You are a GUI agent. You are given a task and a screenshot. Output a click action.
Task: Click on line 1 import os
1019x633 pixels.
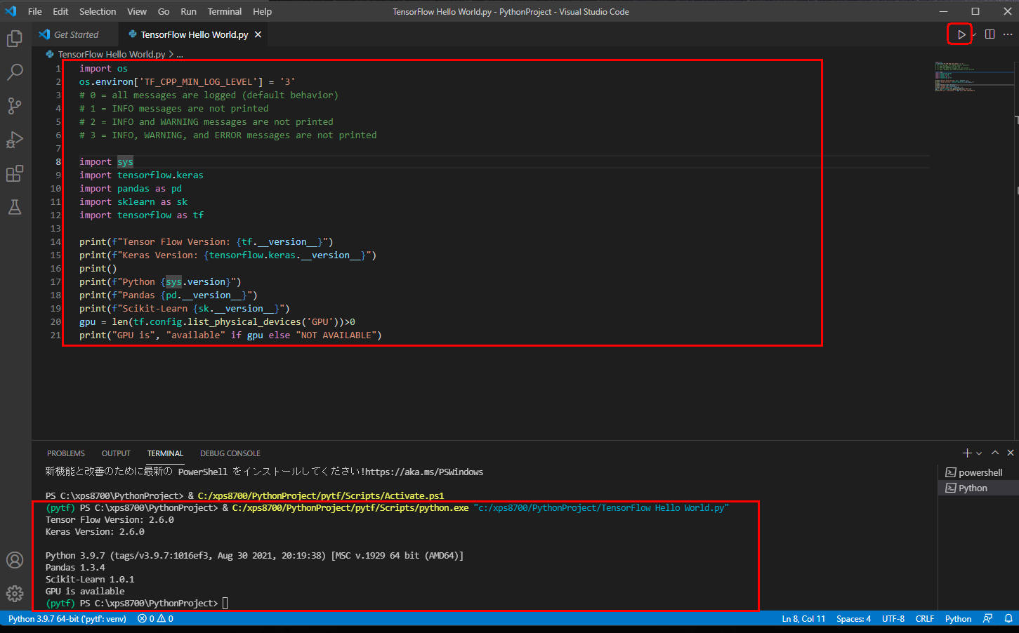103,68
